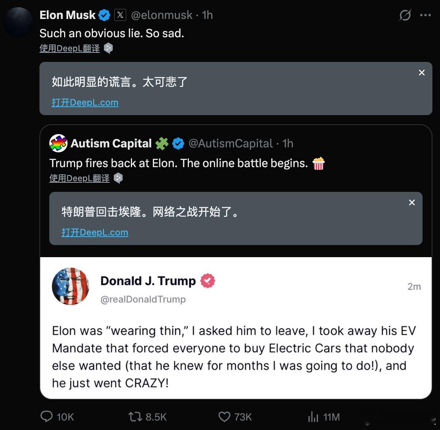This screenshot has width=440, height=430.
Task: Click the Grok slashed-circle icon at top right
Action: pos(405,15)
